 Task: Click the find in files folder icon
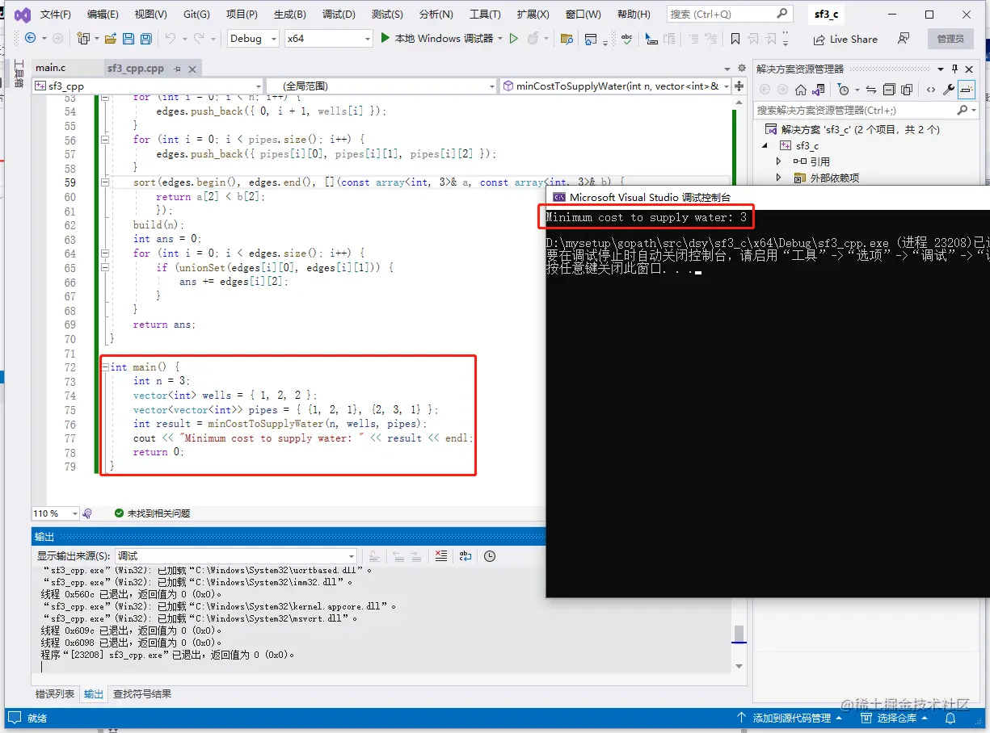(567, 38)
